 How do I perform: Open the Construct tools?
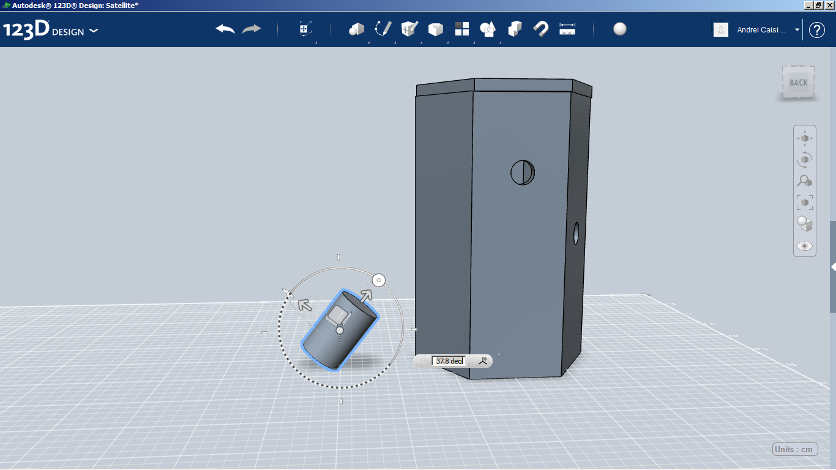409,29
